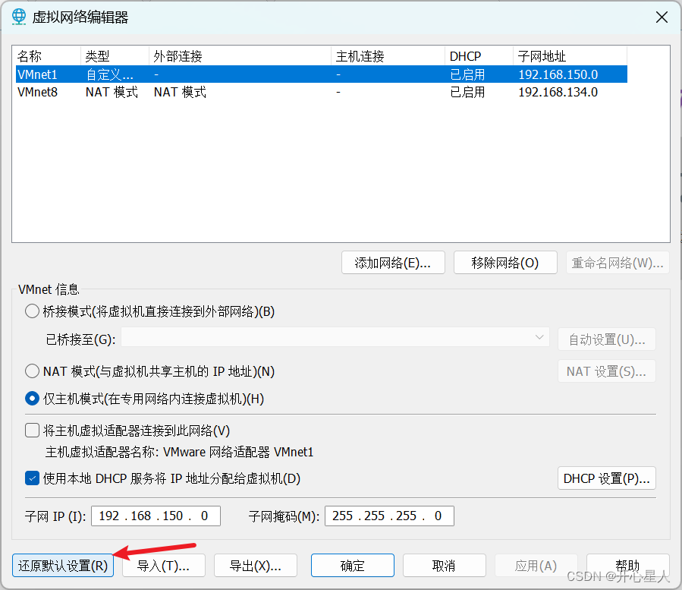Select the 仅主机模式 radio button
Viewport: 682px width, 590px height.
(32, 399)
